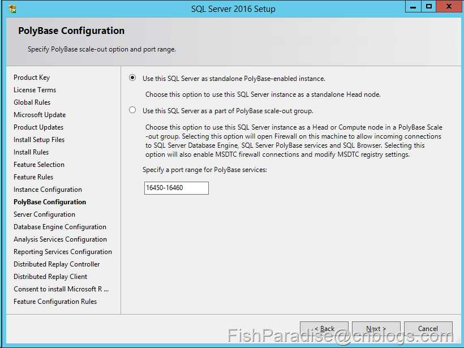Select Feature Rules step in sidebar
Viewport: 464px width, 348px height.
[x=33, y=177]
